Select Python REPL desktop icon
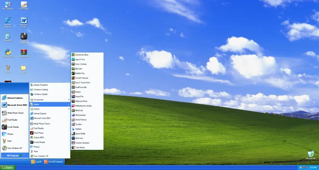 pos(8,53)
